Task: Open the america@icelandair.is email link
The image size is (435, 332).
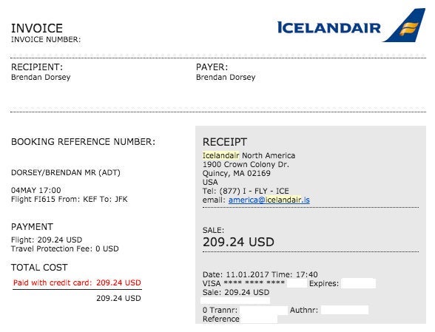Action: 269,200
